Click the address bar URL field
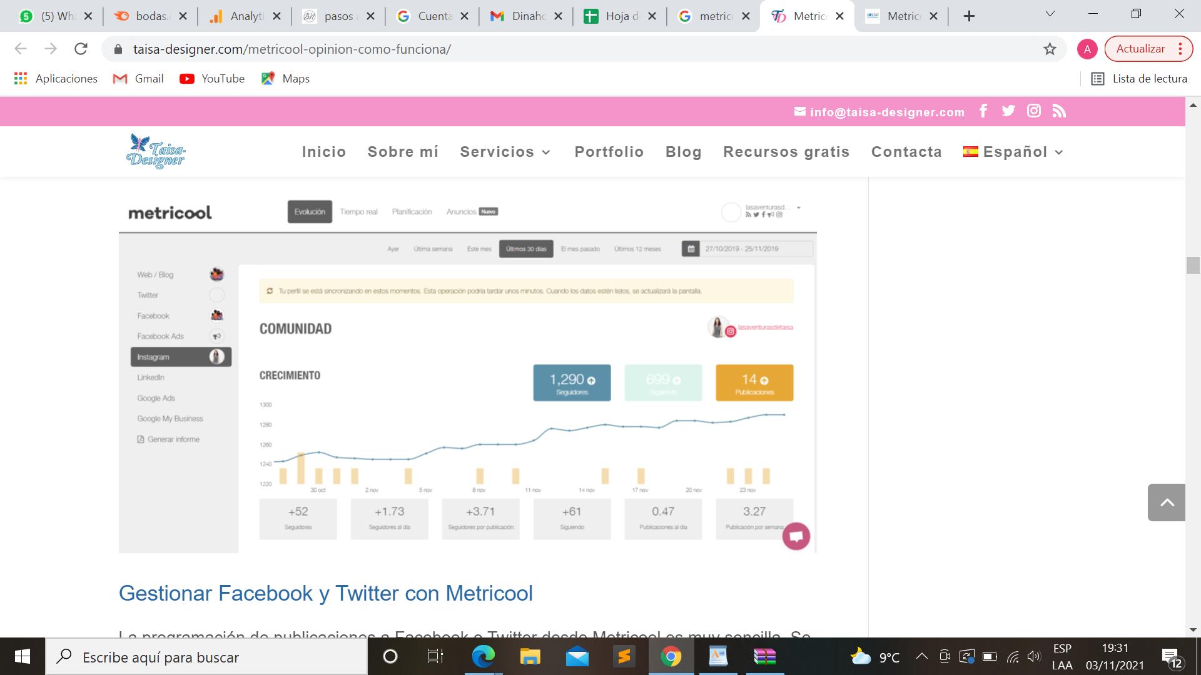The height and width of the screenshot is (675, 1201). click(x=563, y=49)
